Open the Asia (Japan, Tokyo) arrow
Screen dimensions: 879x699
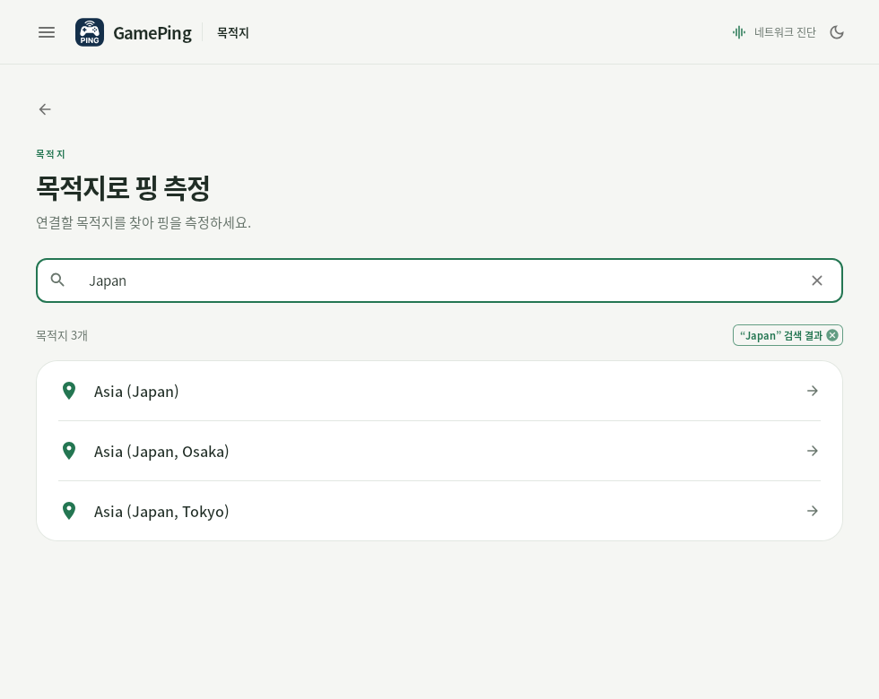click(x=813, y=511)
